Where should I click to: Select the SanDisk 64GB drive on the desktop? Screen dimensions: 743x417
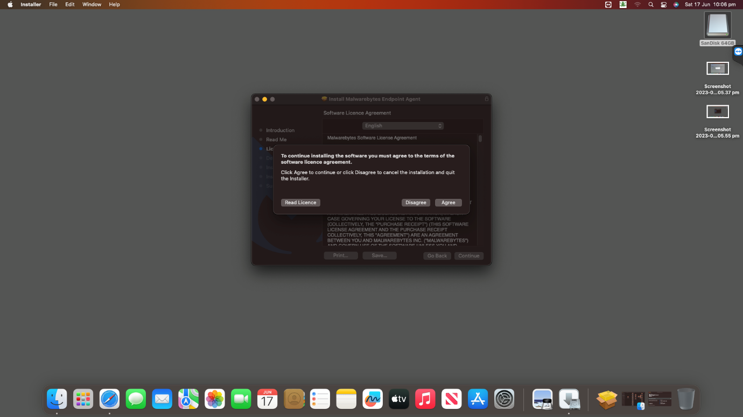[x=718, y=28]
